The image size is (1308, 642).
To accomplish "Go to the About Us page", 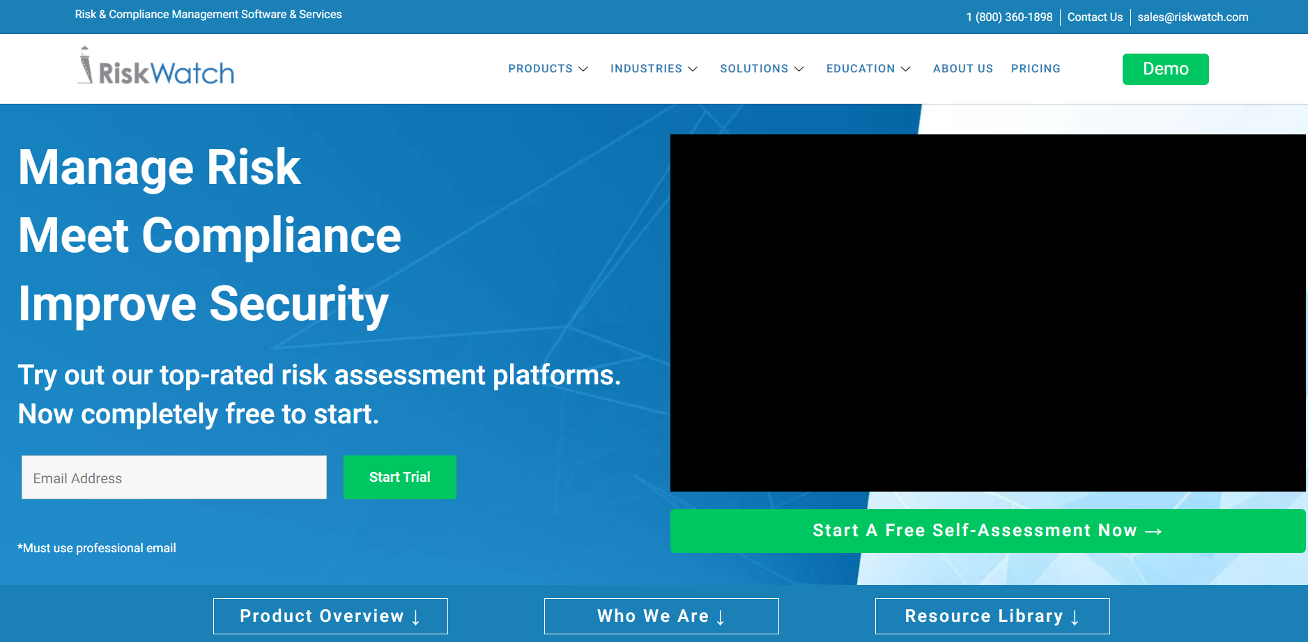I will [x=963, y=69].
